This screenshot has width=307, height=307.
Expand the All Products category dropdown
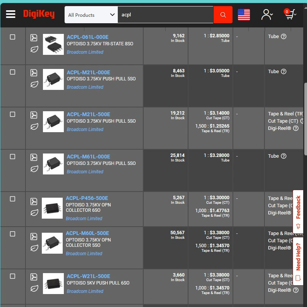(x=91, y=15)
